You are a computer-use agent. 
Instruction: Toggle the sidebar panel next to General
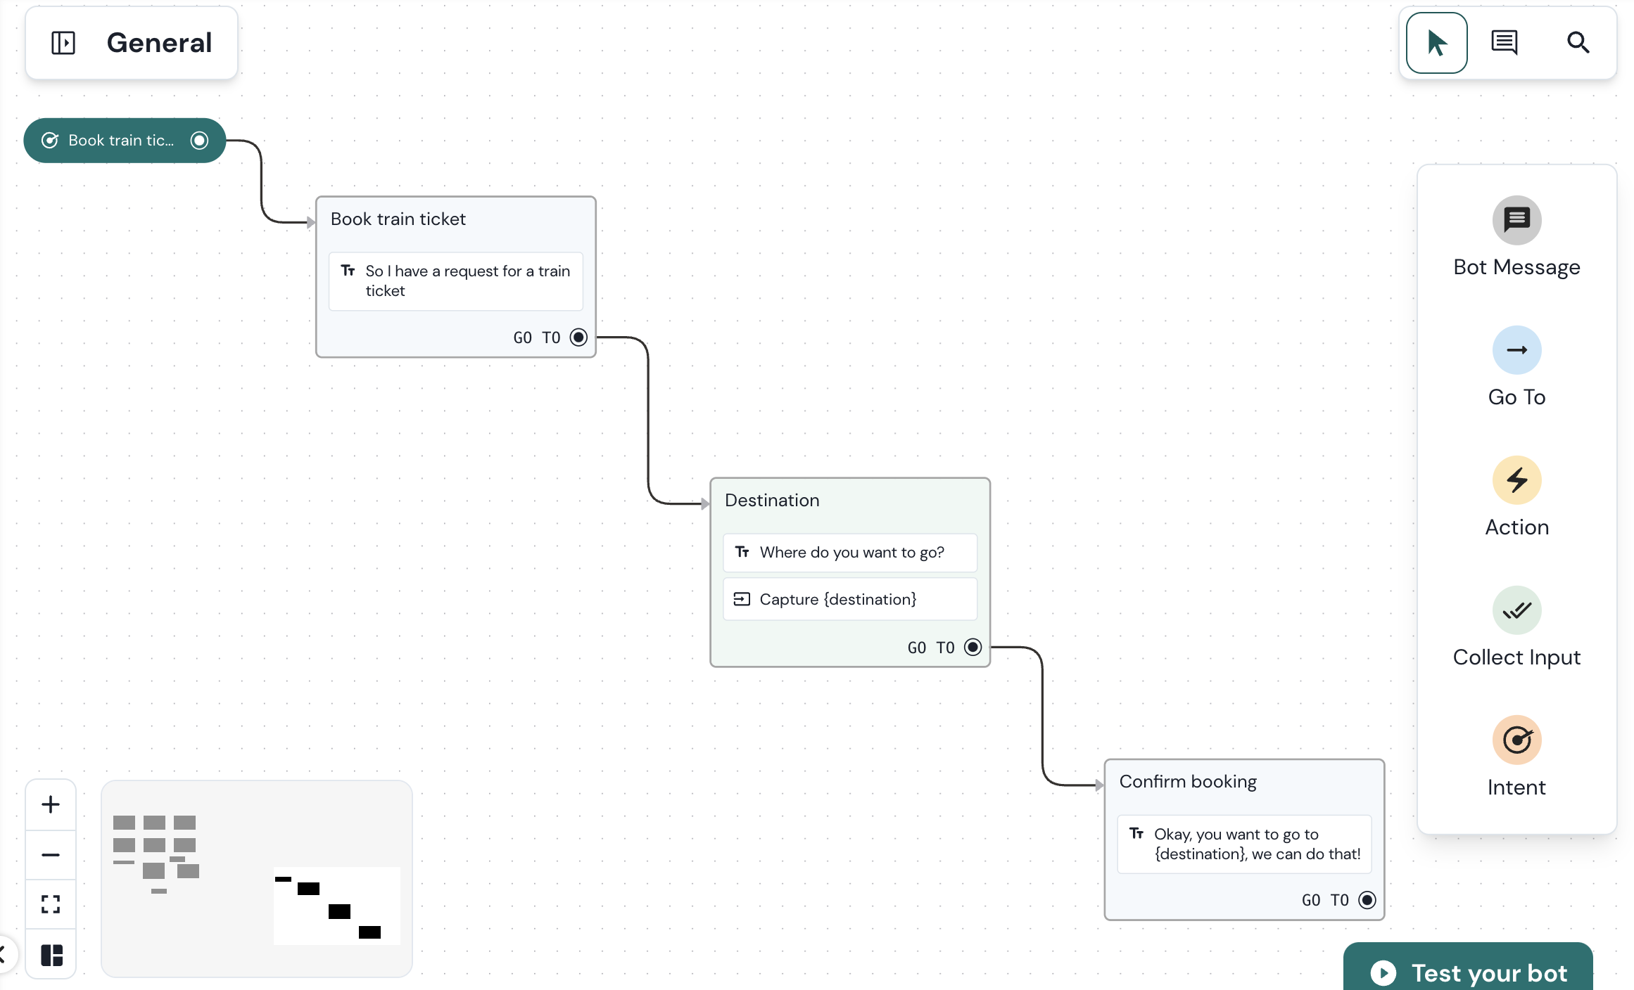pyautogui.click(x=63, y=43)
